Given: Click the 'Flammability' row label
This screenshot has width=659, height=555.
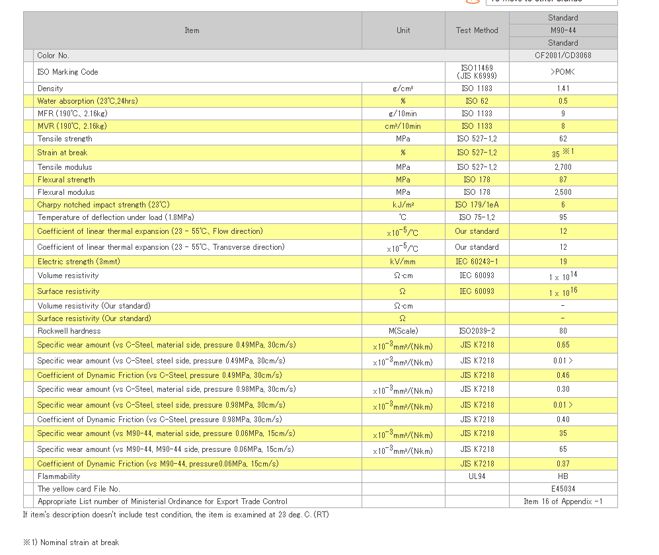Looking at the screenshot, I should point(59,476).
